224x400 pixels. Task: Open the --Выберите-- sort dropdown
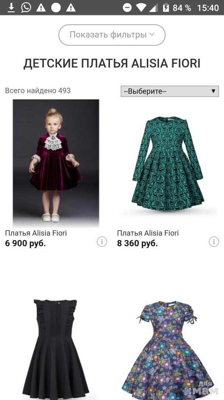(166, 91)
